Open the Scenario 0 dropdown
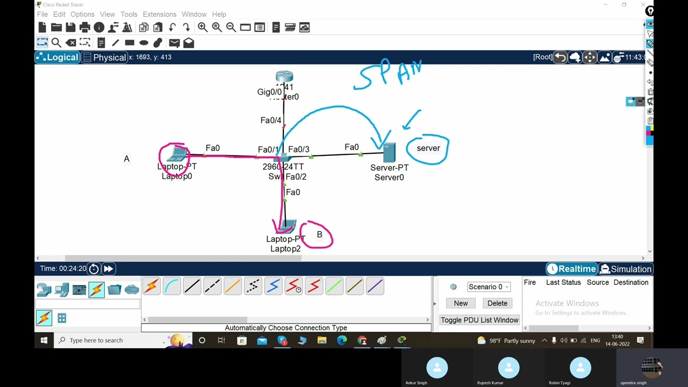The height and width of the screenshot is (387, 688). click(x=489, y=287)
